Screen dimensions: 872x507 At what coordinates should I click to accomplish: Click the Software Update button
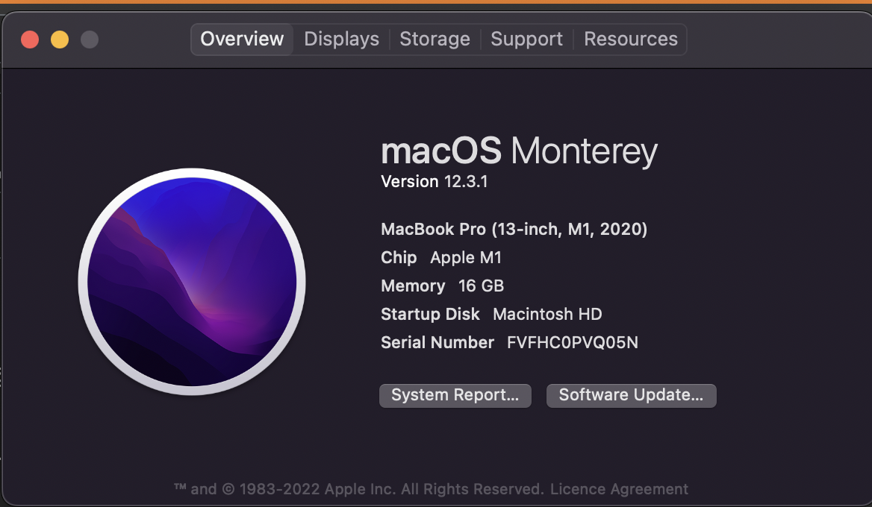pyautogui.click(x=631, y=395)
